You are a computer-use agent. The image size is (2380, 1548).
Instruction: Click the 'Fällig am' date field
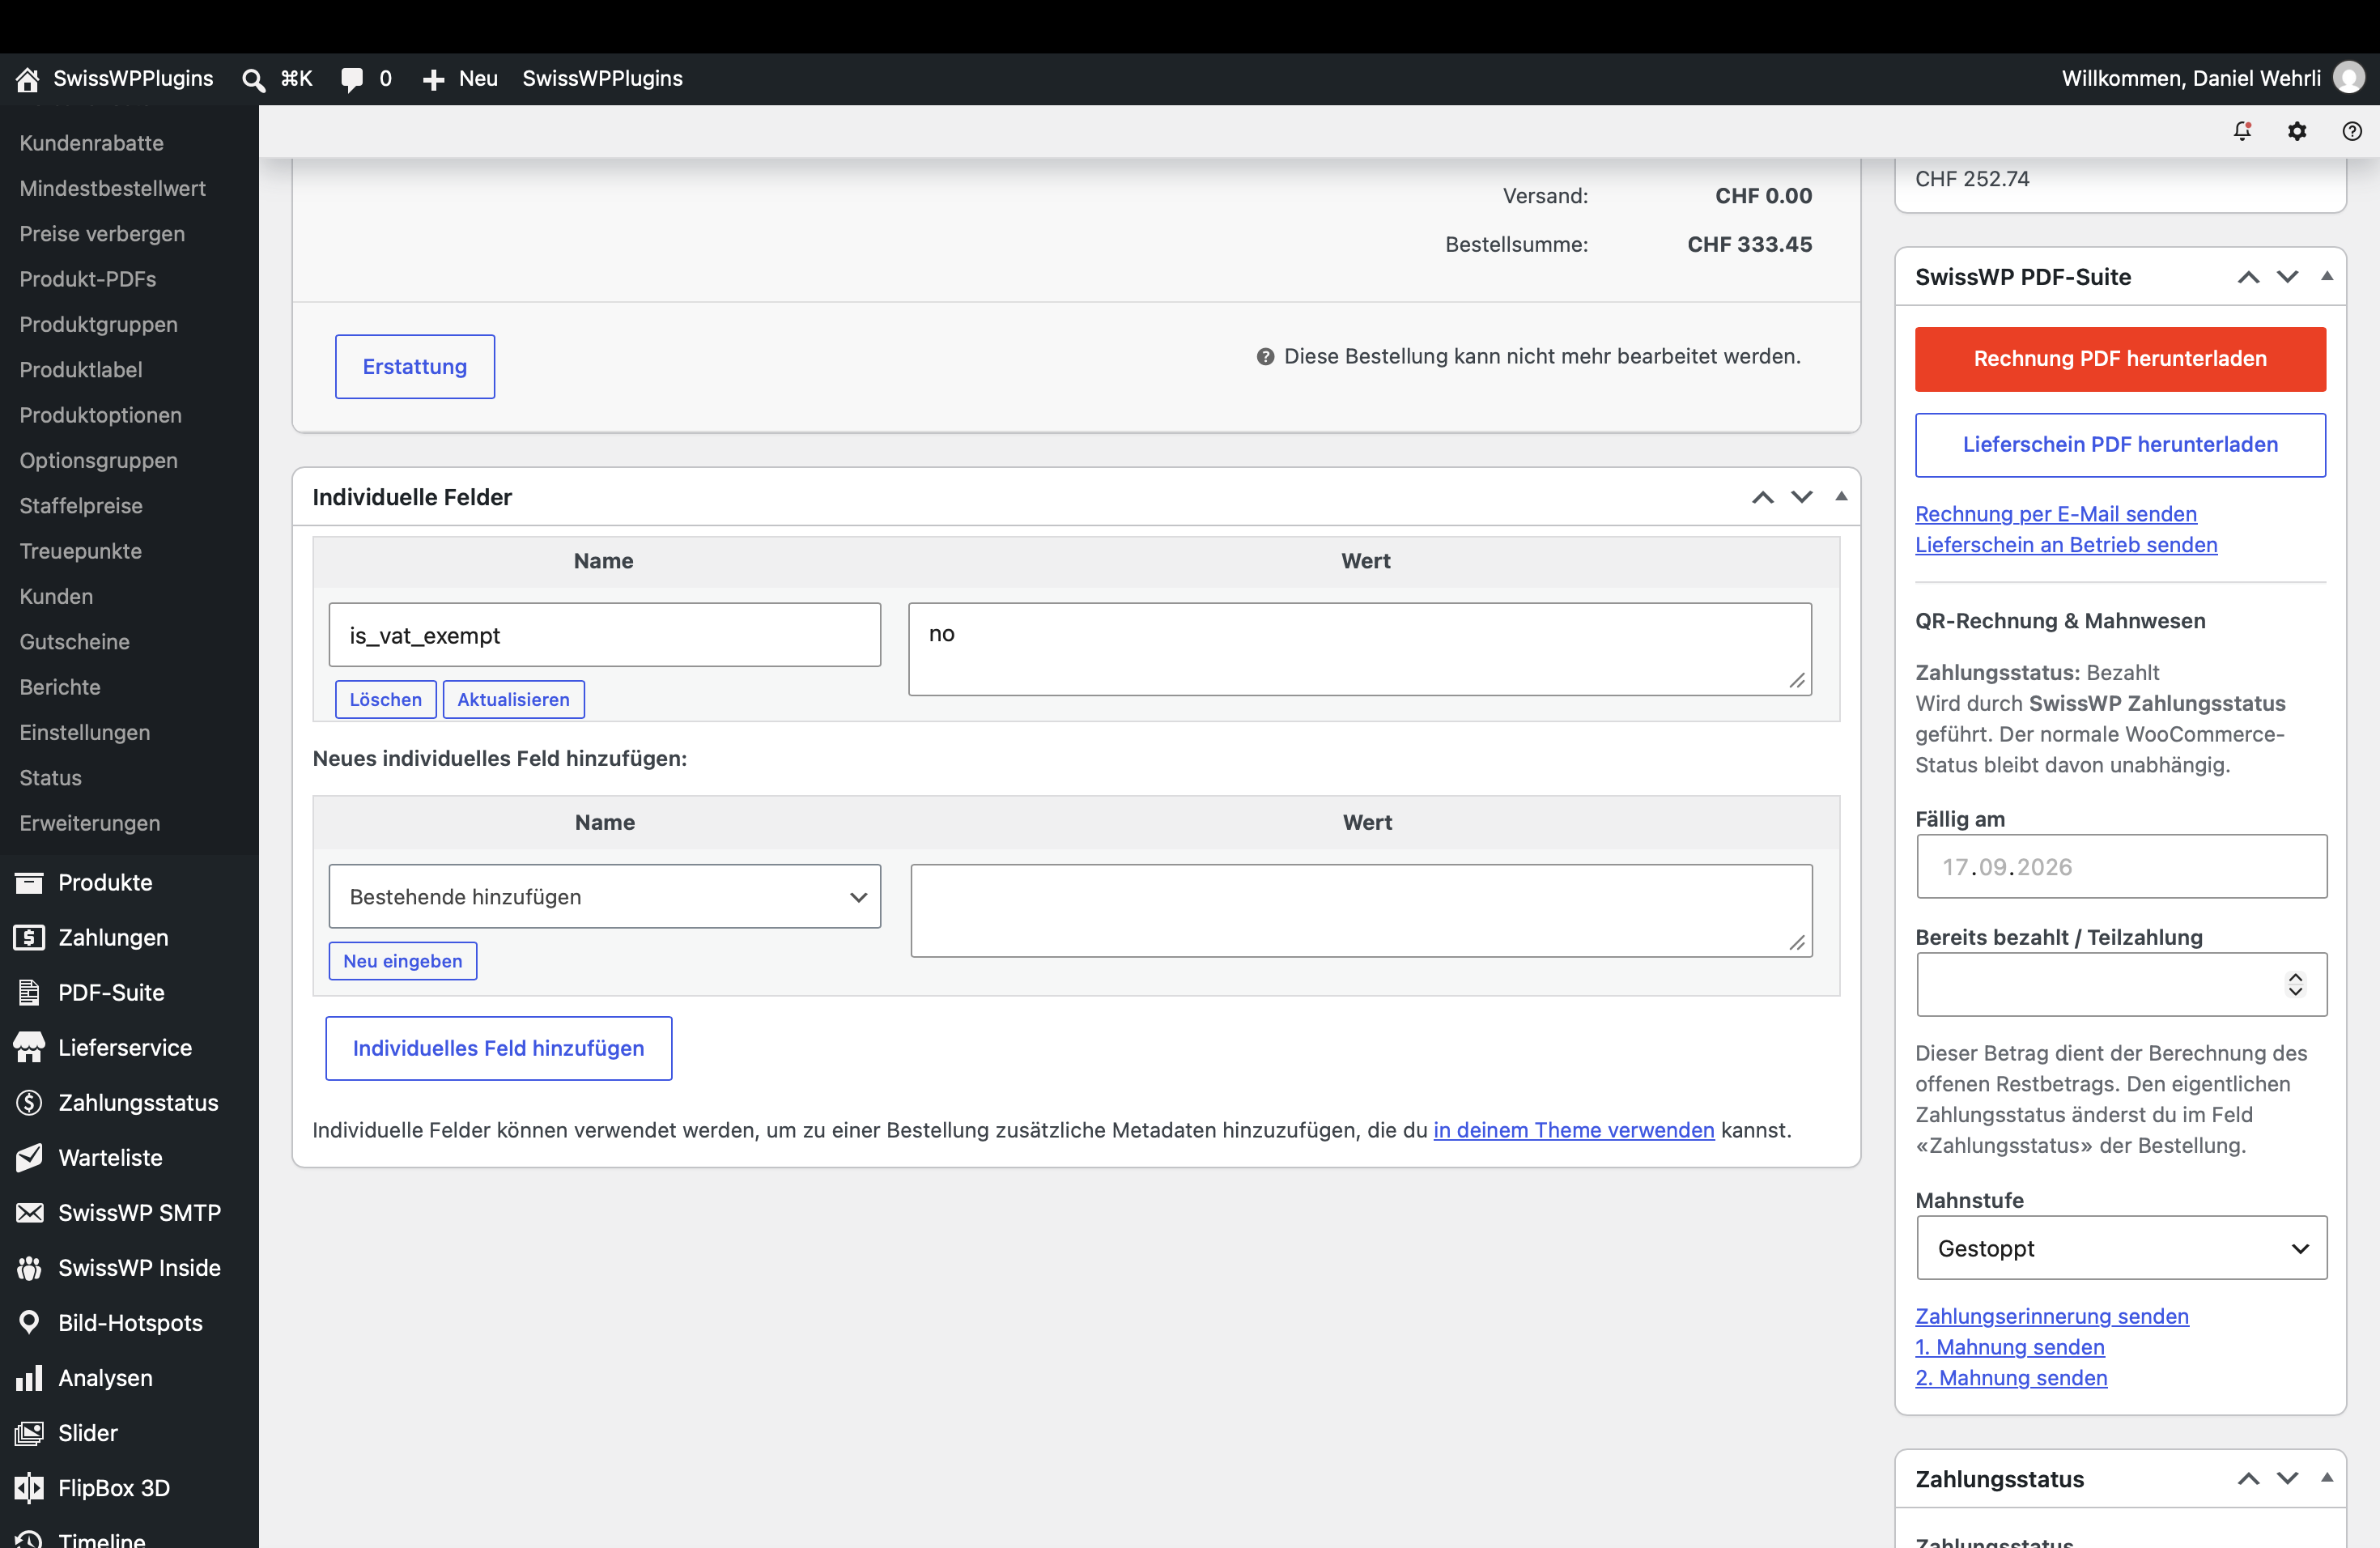click(x=2121, y=866)
